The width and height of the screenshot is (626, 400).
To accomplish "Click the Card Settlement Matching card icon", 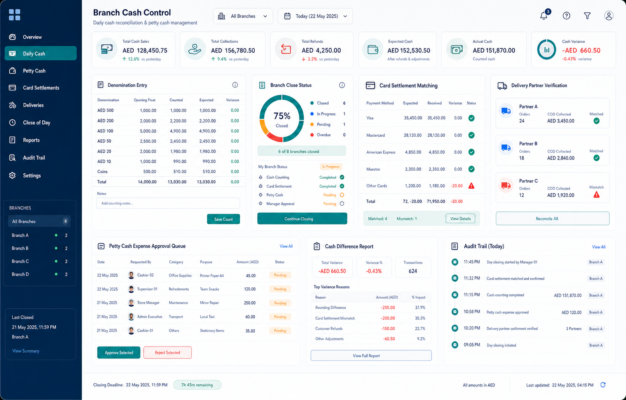I will [x=370, y=85].
